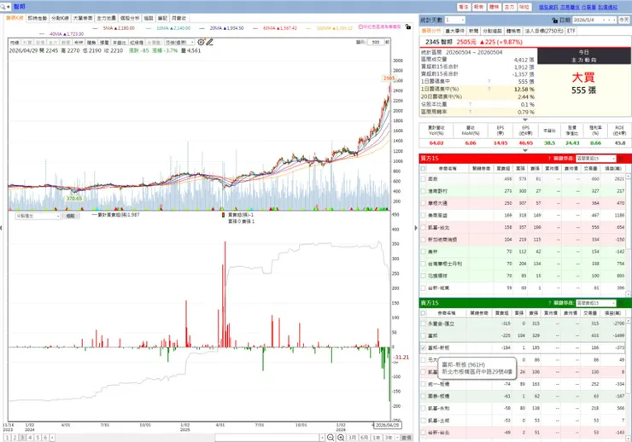
Task: Switch to the 月營收 tab
Action: [x=179, y=18]
